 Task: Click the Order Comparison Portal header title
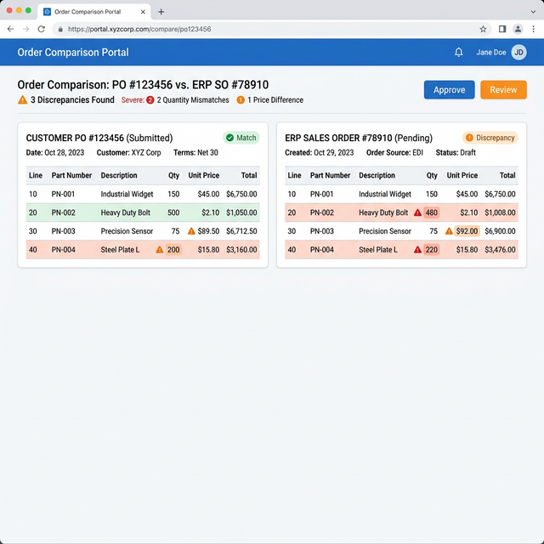[x=73, y=53]
